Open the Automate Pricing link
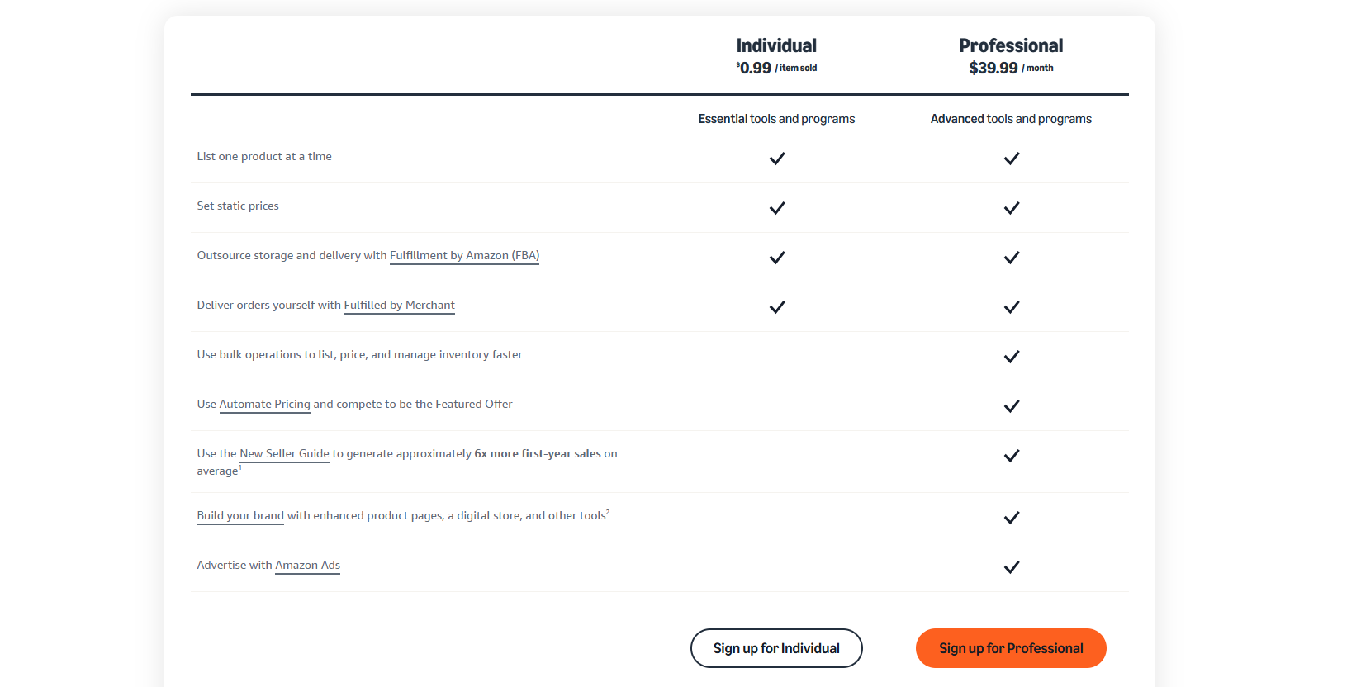The height and width of the screenshot is (687, 1361). (x=264, y=405)
